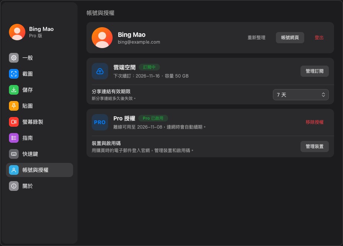Click the 帳號與授權 person icon
This screenshot has height=246, width=343.
point(14,170)
